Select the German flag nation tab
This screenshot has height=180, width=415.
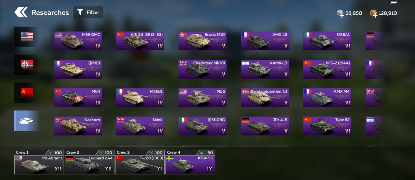tap(27, 65)
